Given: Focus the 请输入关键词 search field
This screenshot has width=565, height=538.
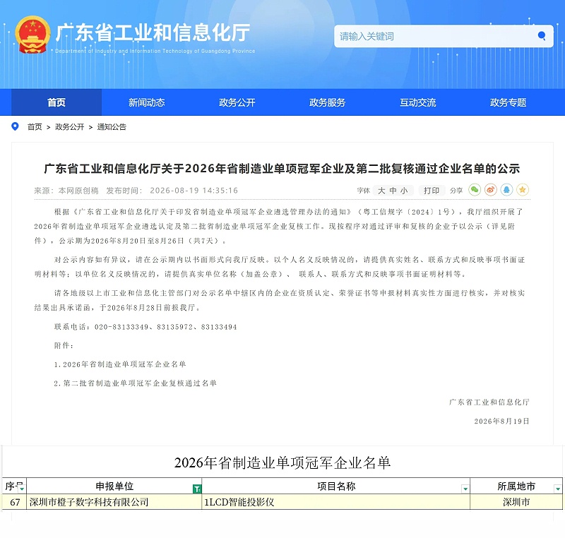Looking at the screenshot, I should point(434,36).
